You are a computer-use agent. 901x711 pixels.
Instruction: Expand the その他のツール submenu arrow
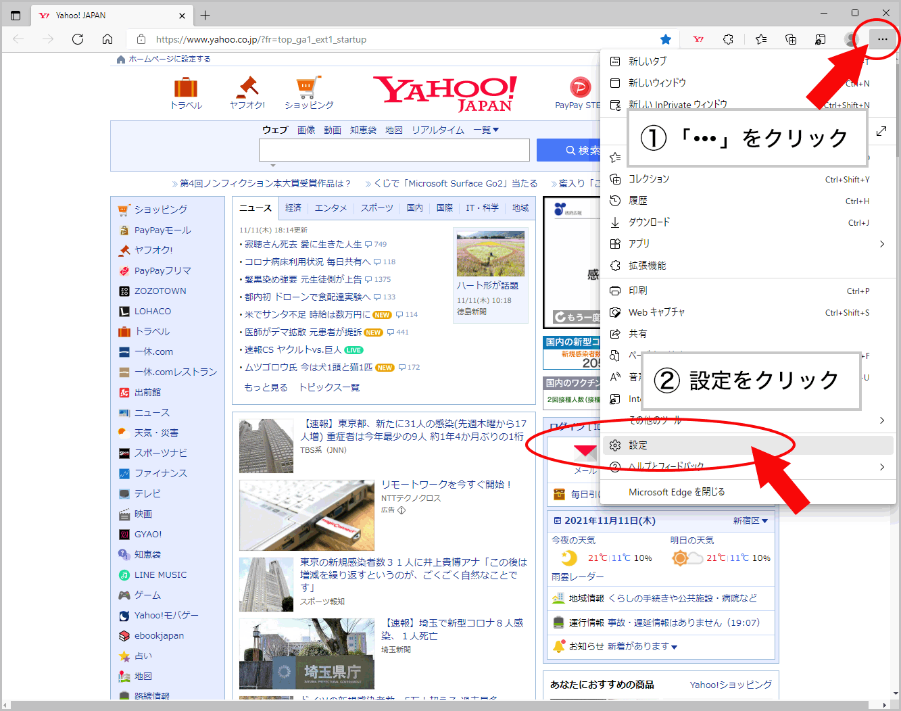coord(882,420)
